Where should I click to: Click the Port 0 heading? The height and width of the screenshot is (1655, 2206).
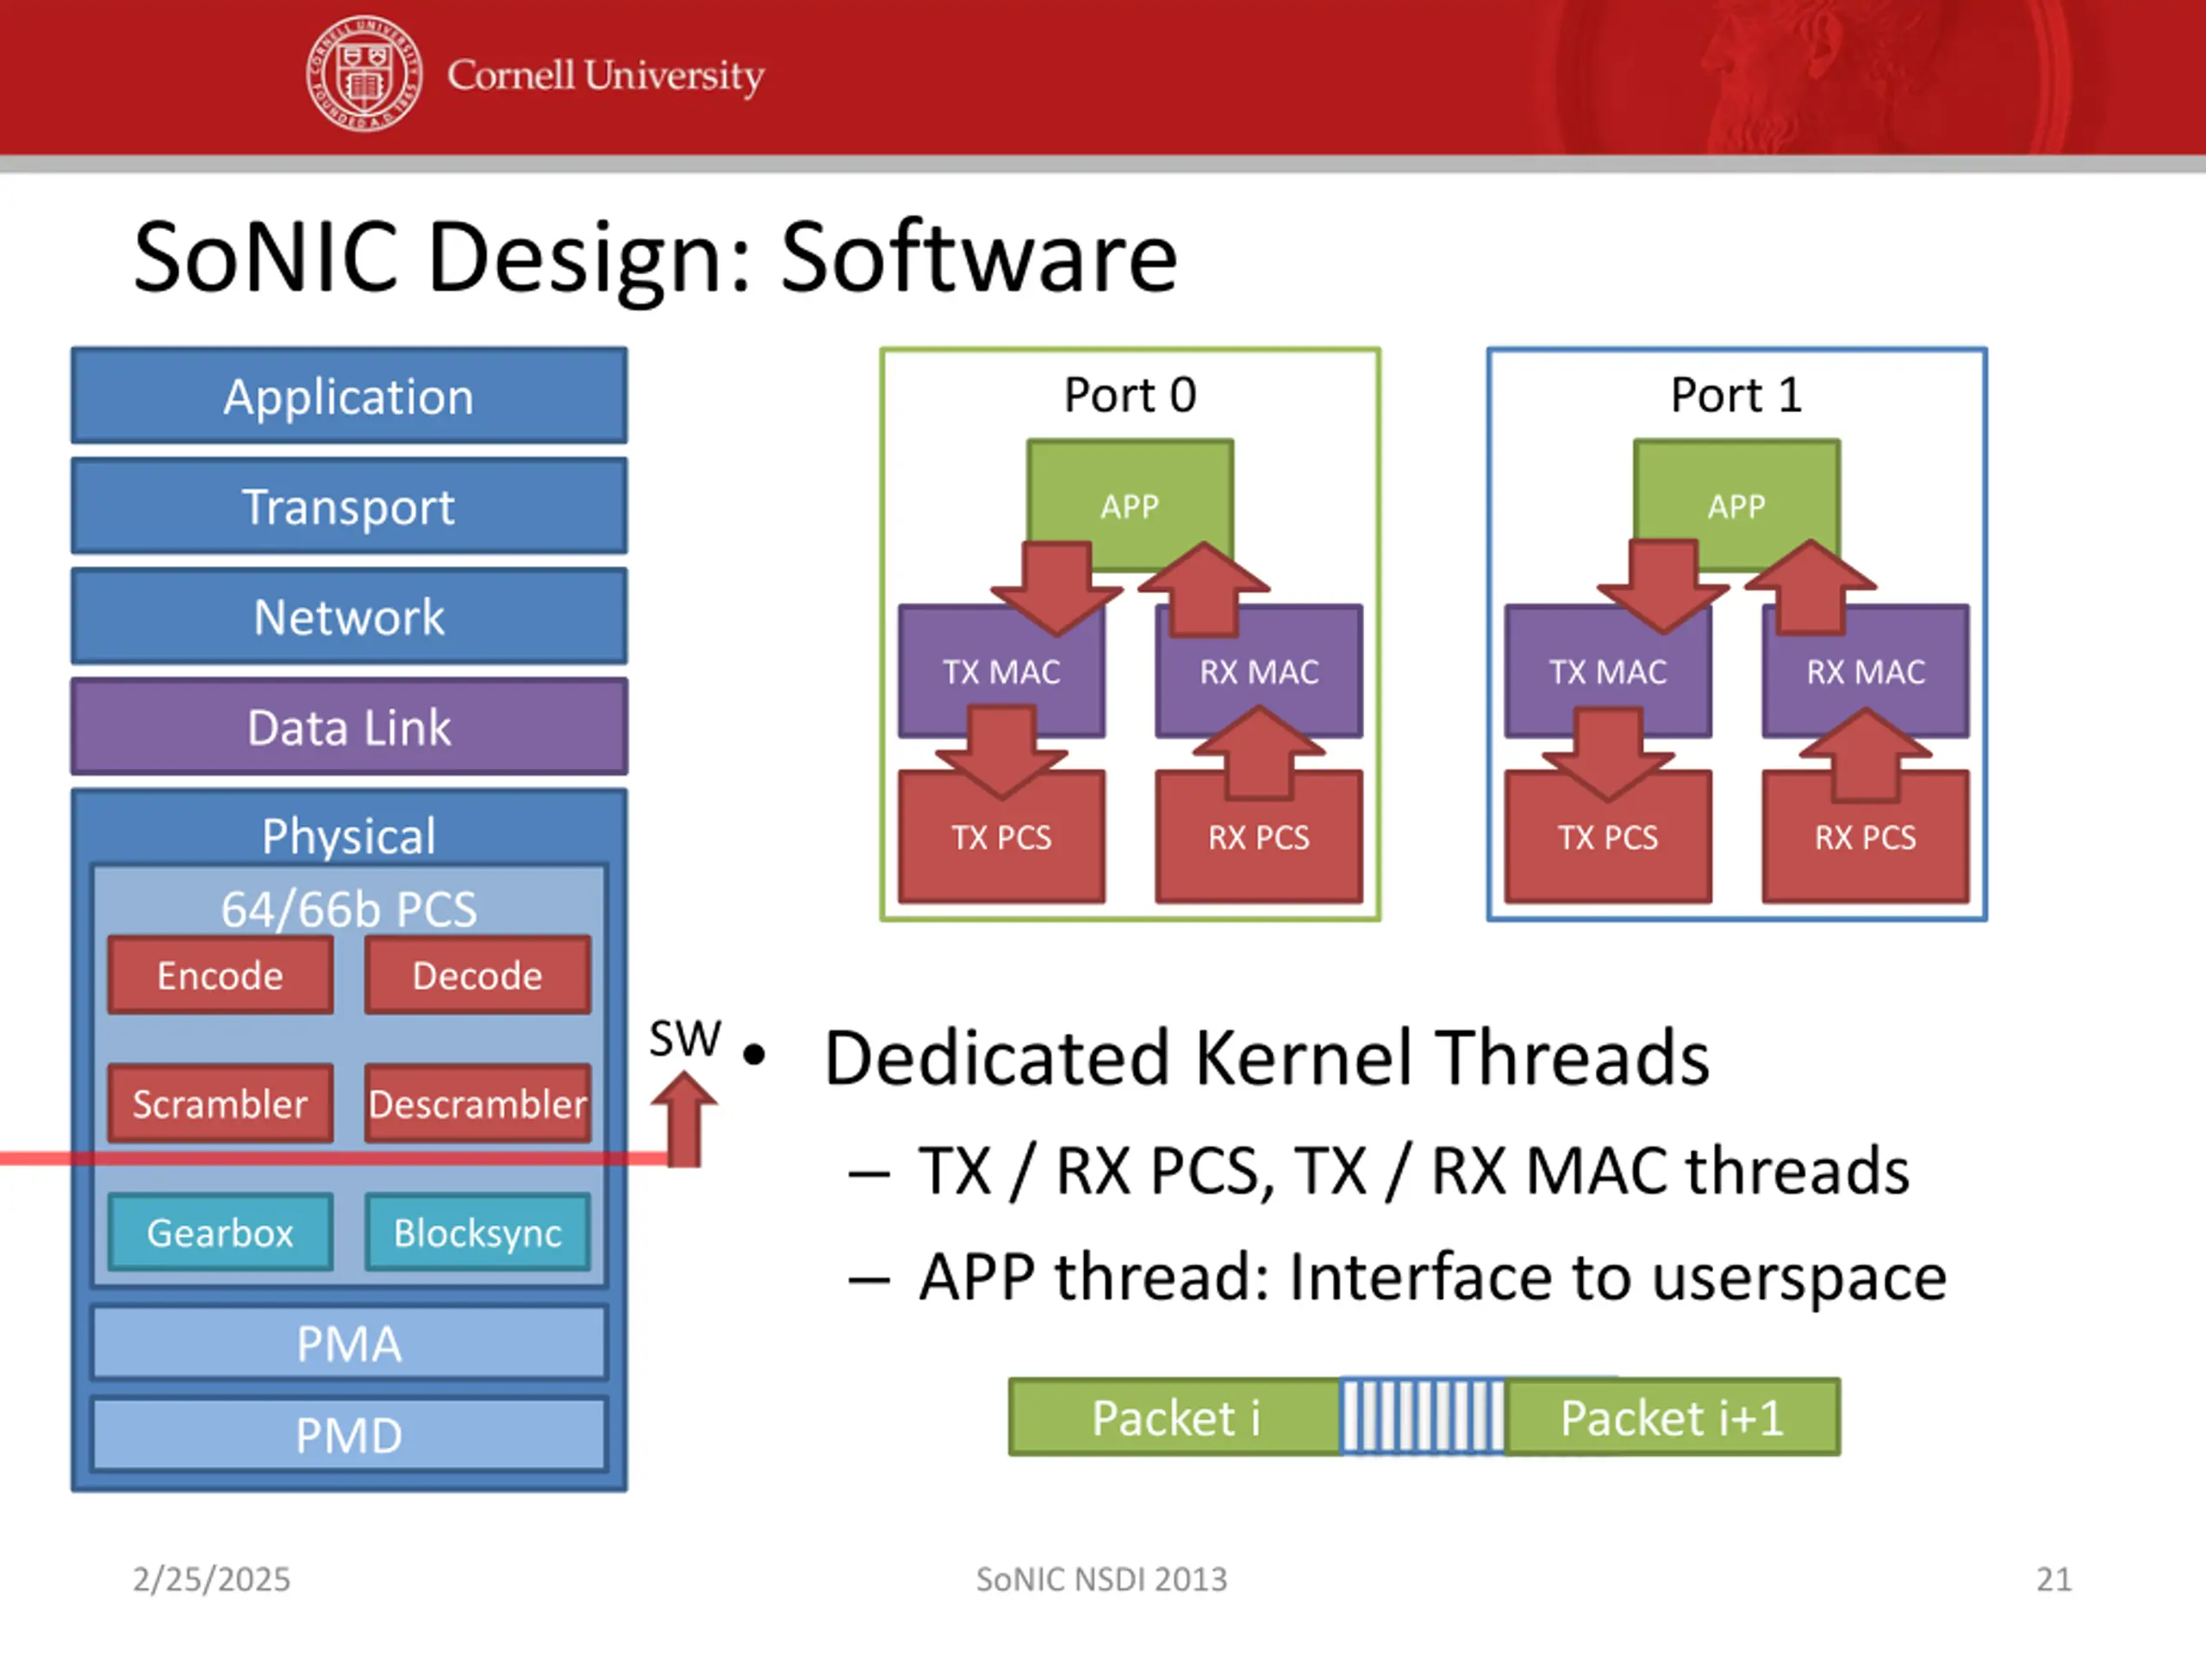[1130, 395]
